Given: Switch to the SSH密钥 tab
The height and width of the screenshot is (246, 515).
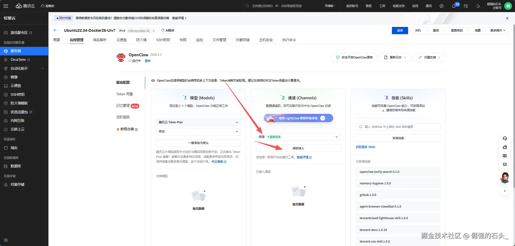Looking at the screenshot, I should pyautogui.click(x=163, y=40).
